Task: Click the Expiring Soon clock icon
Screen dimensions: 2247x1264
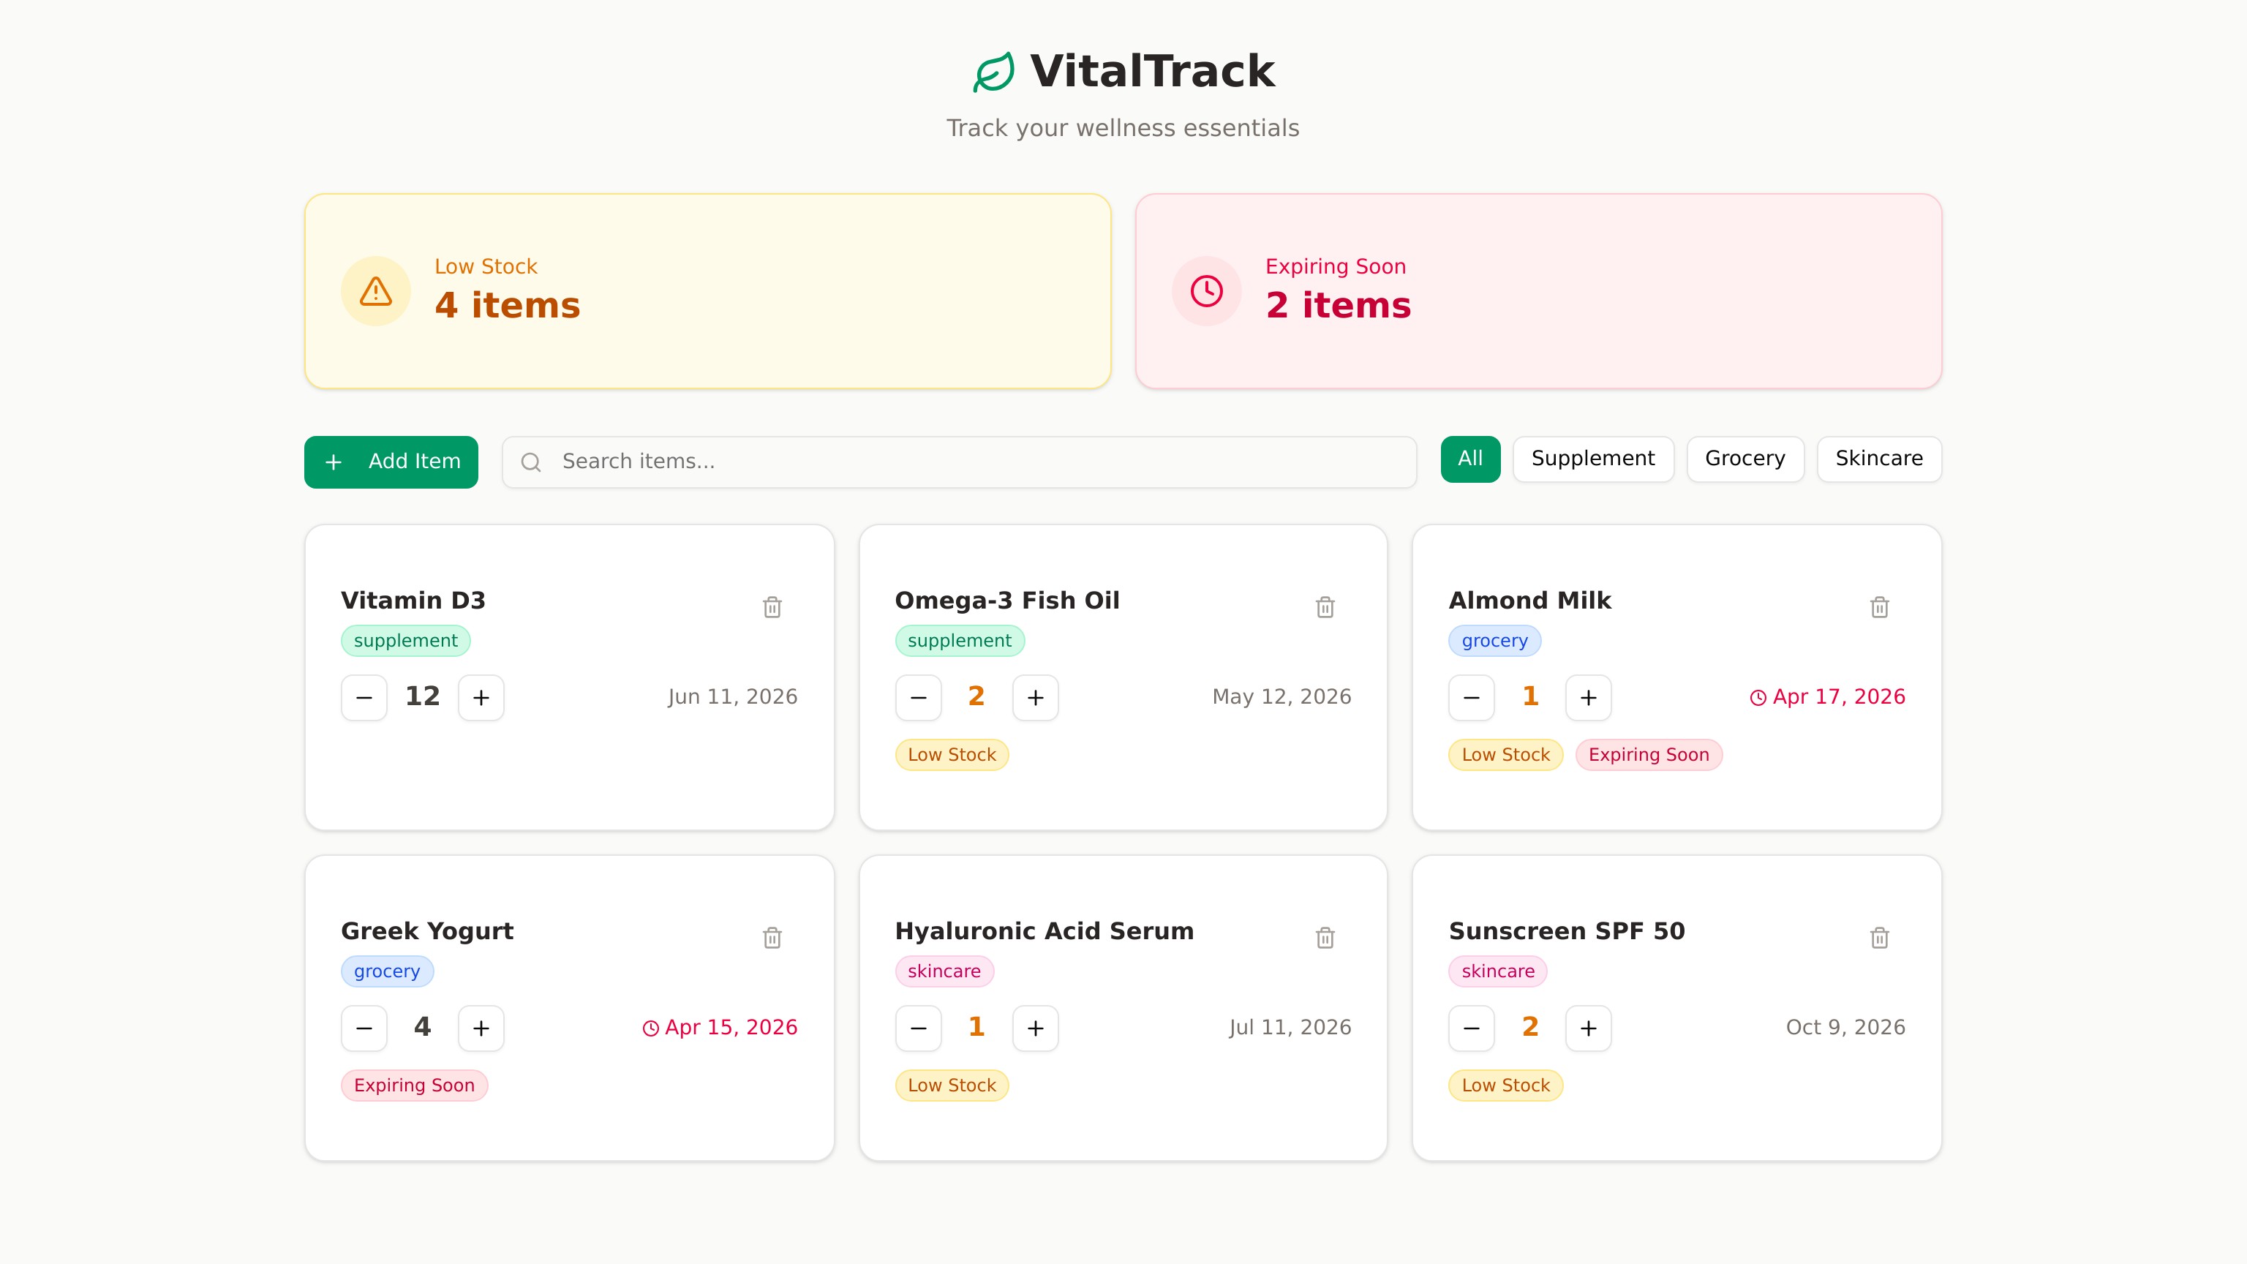Action: click(x=1206, y=291)
